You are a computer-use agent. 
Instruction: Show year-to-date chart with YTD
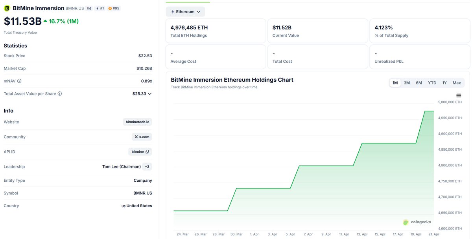[x=432, y=83]
